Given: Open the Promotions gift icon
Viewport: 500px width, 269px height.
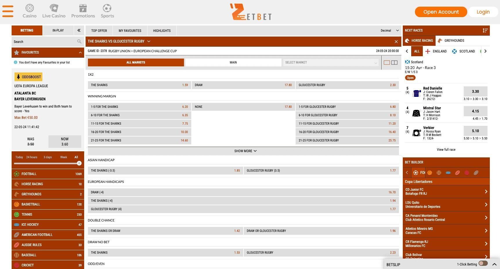Looking at the screenshot, I should (x=83, y=8).
